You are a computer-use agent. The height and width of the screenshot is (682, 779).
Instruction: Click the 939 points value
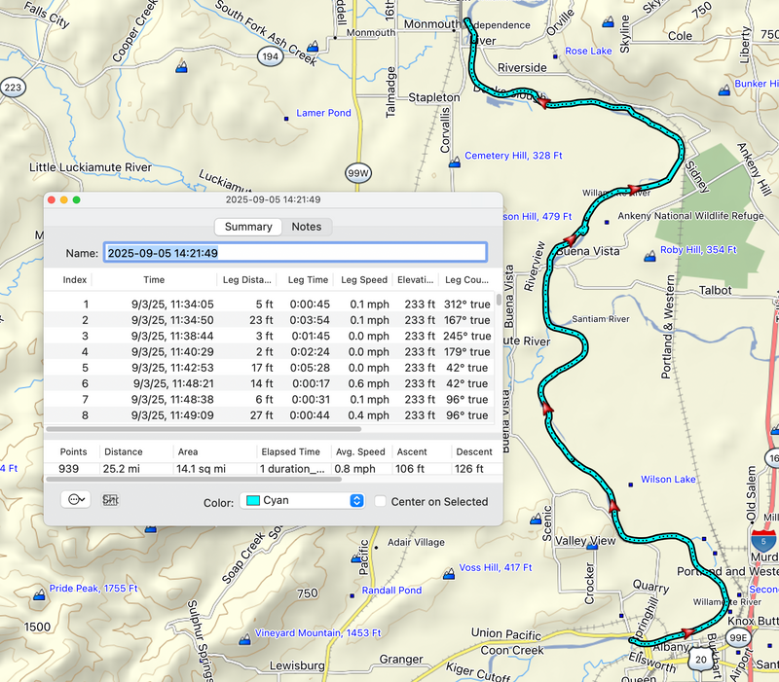click(x=68, y=469)
